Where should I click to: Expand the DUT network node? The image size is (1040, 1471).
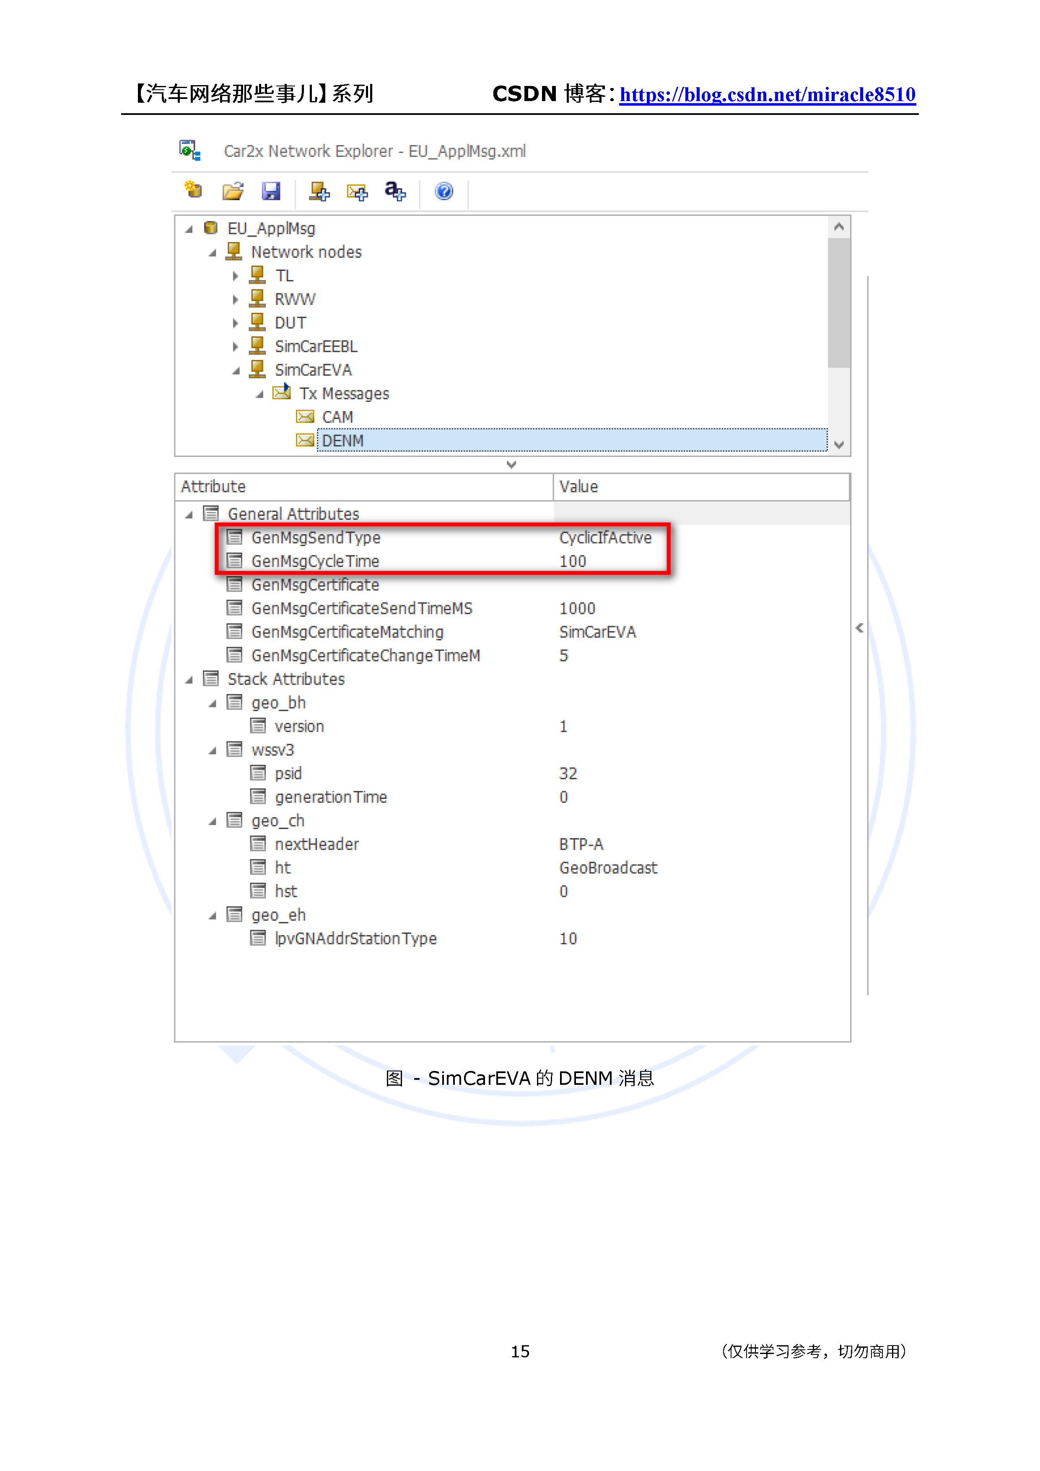pyautogui.click(x=236, y=324)
